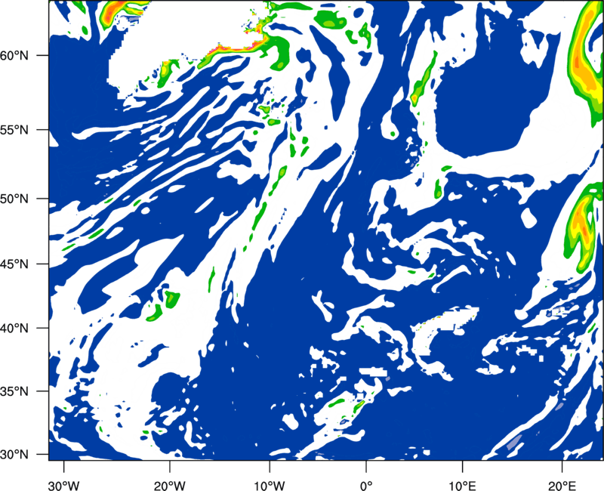Click the 40°N latitude label

point(14,329)
